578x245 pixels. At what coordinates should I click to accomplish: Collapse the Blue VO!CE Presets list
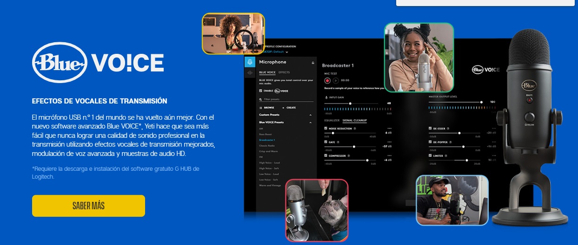[310, 122]
